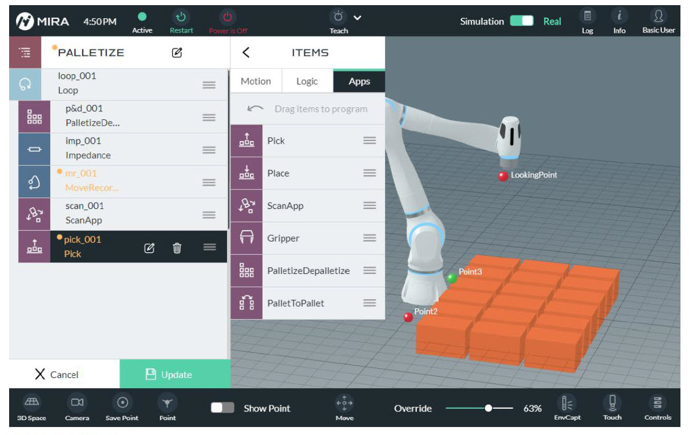Click the pick_001 drag handle

(x=209, y=247)
